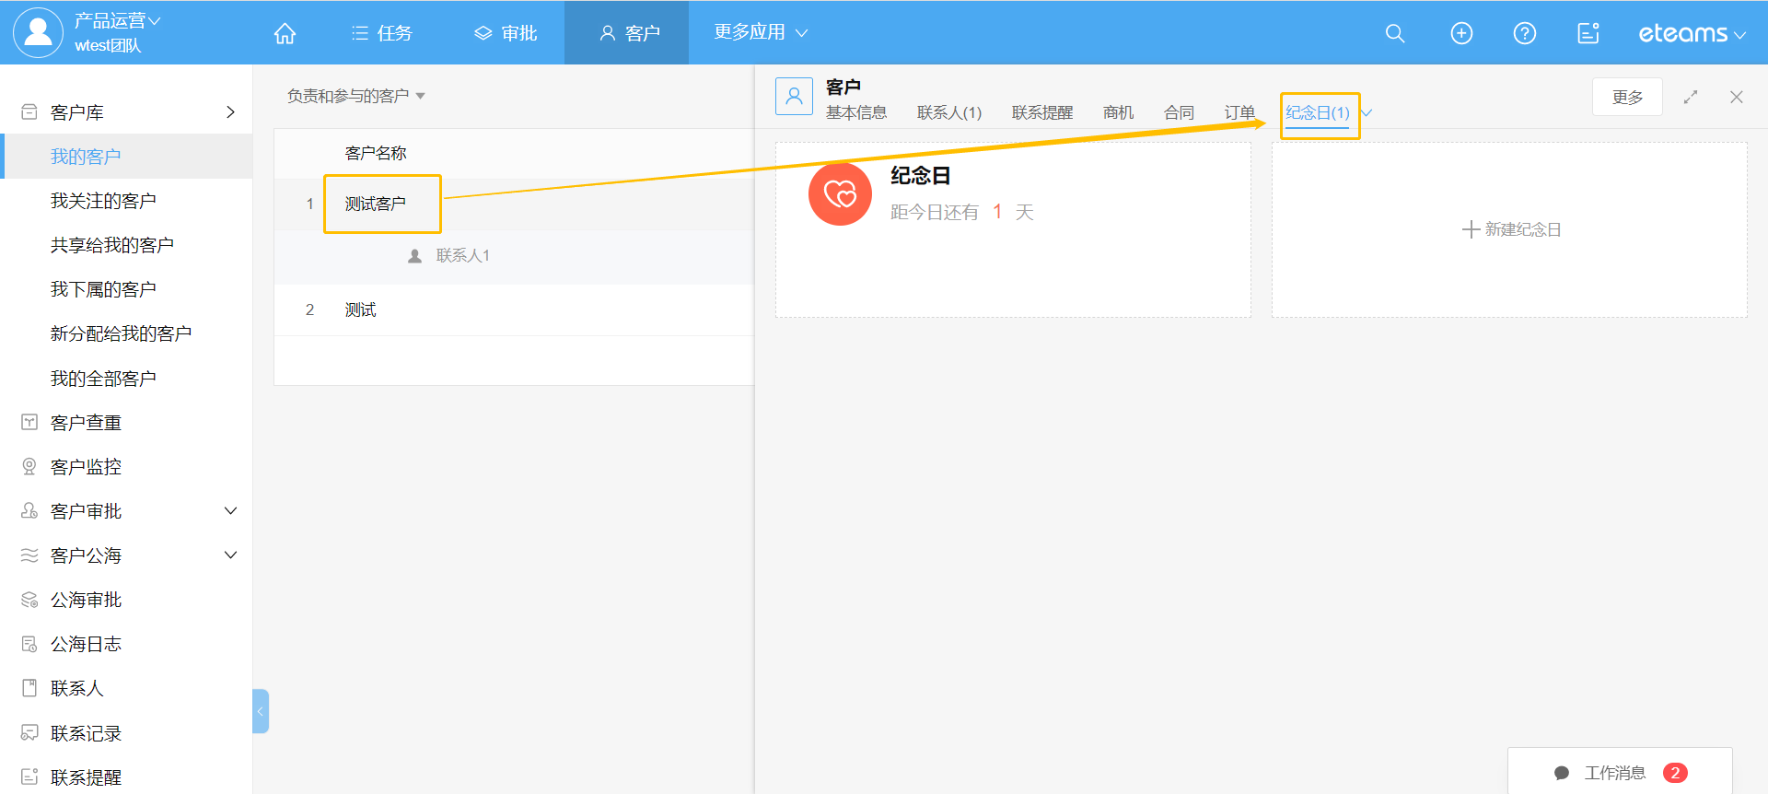
Task: Click the plus circle create icon
Action: [x=1461, y=33]
